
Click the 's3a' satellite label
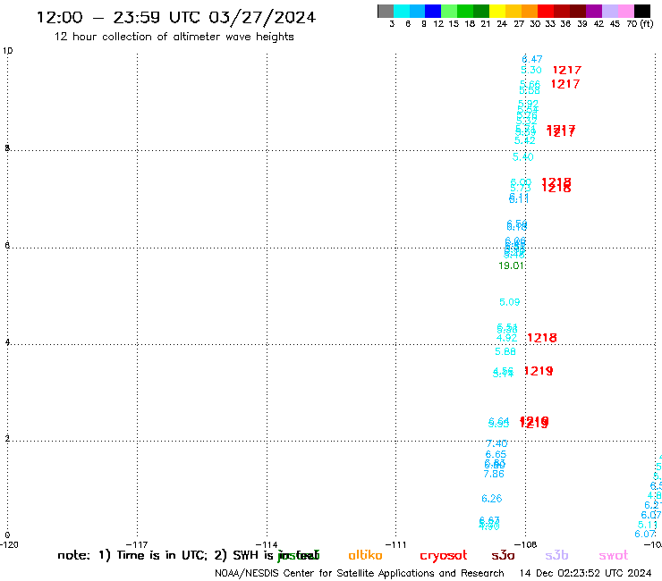[503, 555]
